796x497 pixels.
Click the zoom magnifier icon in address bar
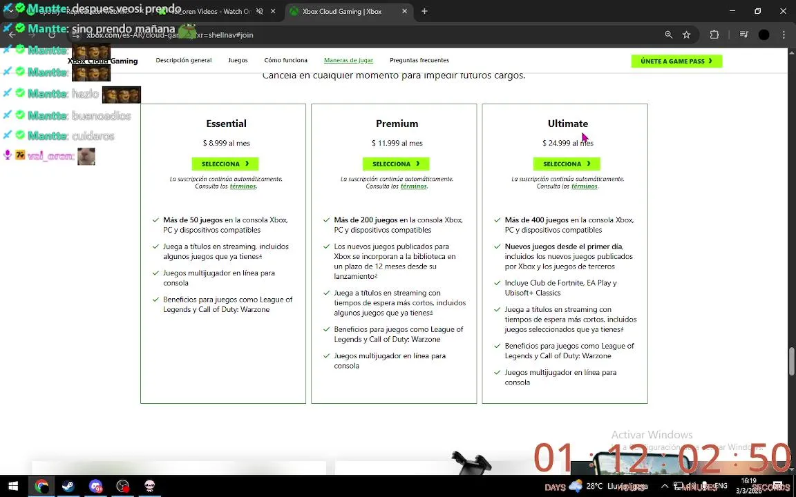(669, 35)
